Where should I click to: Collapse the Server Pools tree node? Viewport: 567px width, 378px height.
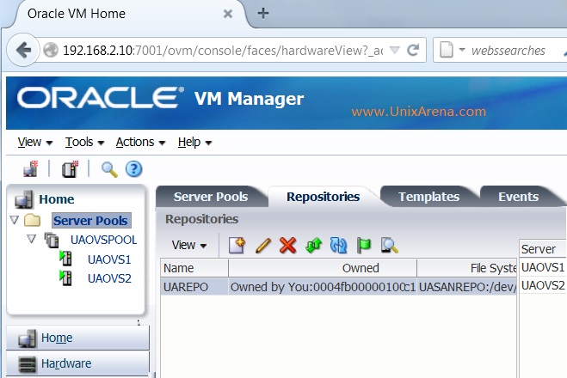click(x=15, y=220)
